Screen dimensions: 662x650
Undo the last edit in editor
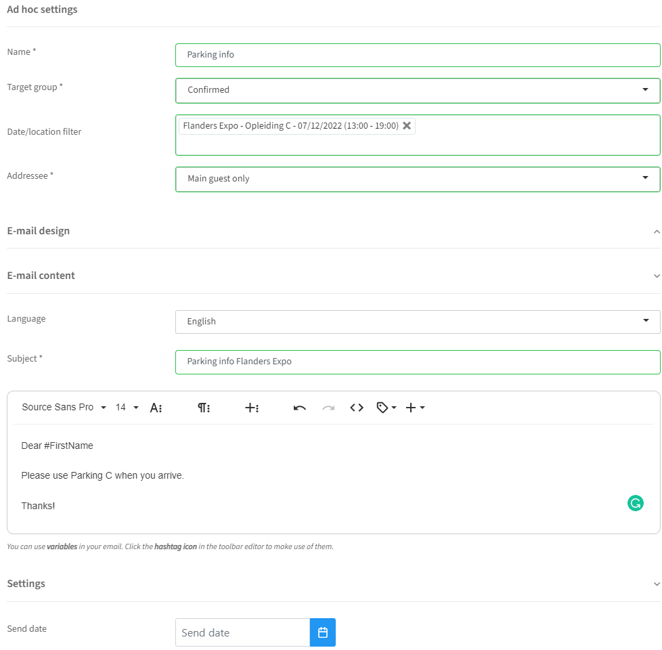click(x=299, y=408)
